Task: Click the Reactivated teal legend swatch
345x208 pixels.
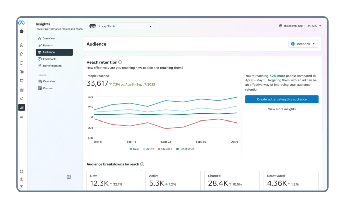Action: pyautogui.click(x=177, y=149)
